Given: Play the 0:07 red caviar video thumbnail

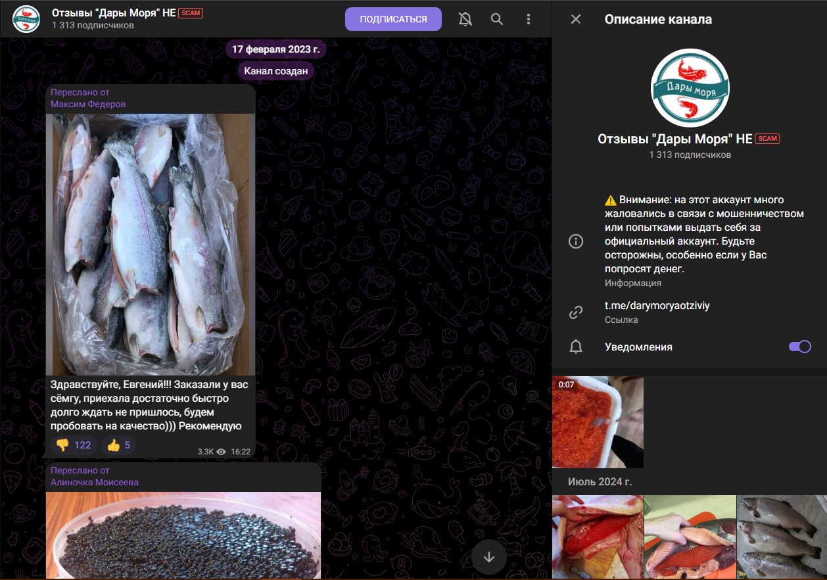Looking at the screenshot, I should click(598, 422).
